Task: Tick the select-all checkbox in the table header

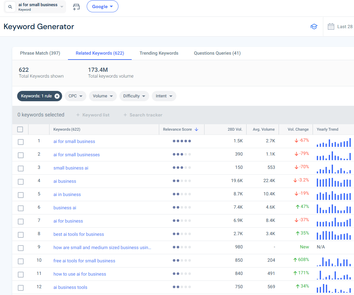Action: tap(20, 129)
